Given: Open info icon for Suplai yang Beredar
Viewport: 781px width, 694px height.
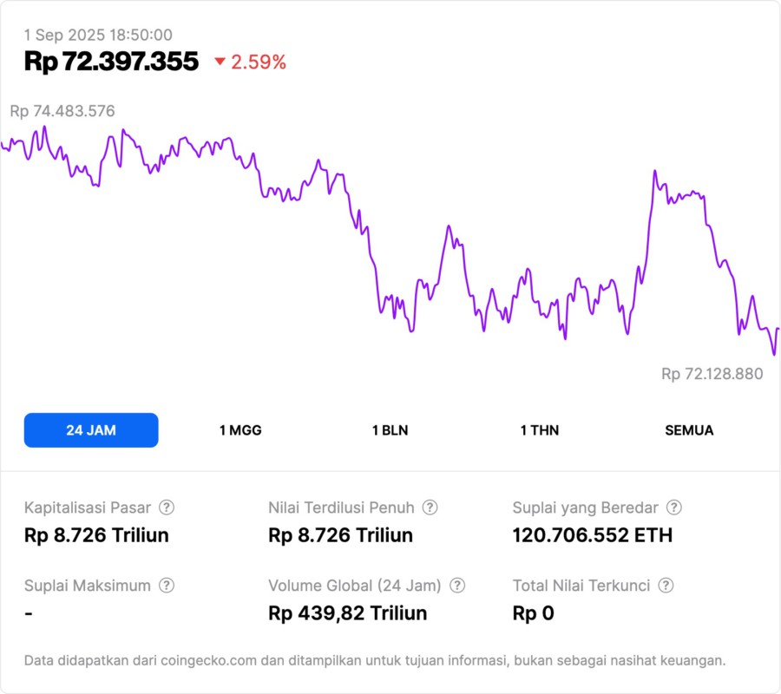Looking at the screenshot, I should point(673,507).
